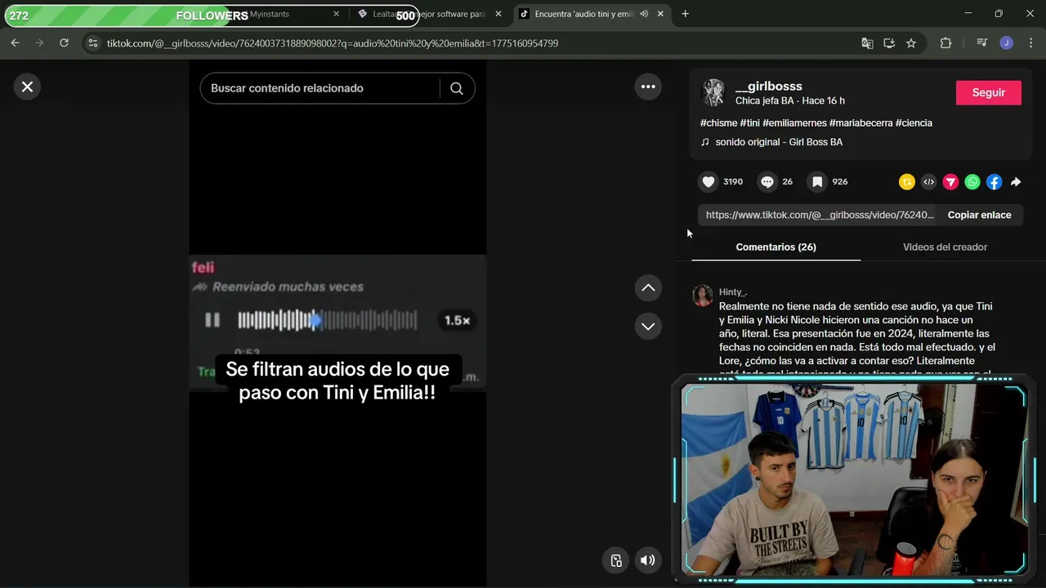
Task: Send to friends via red icon
Action: [950, 182]
